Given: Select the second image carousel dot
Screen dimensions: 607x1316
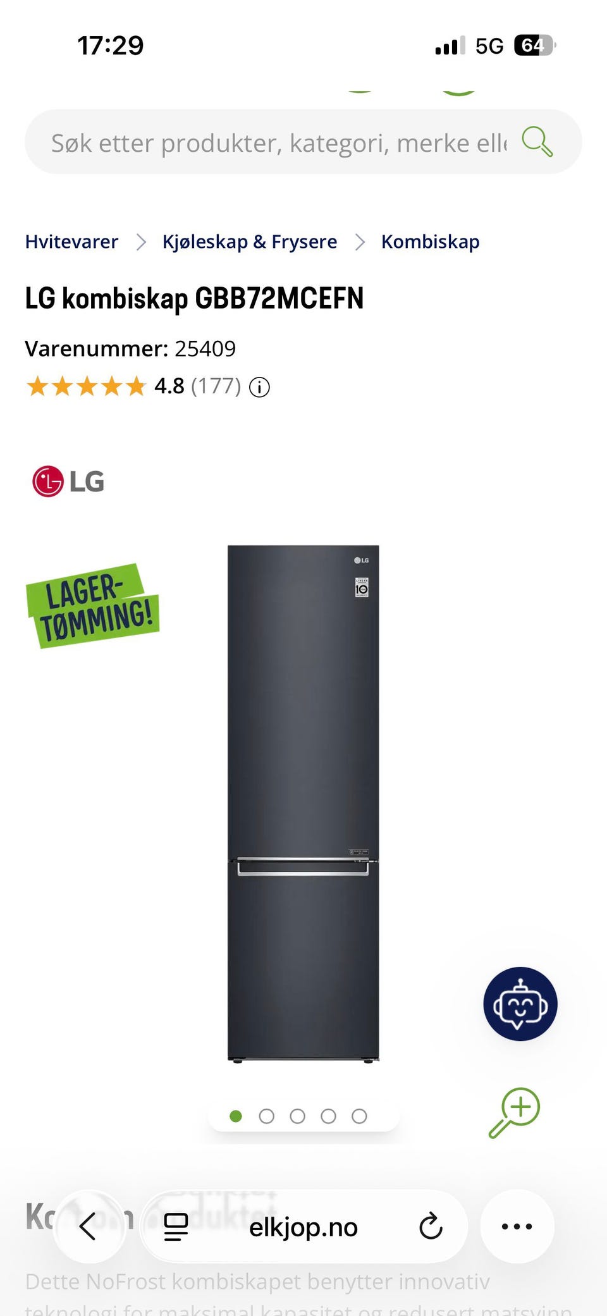Looking at the screenshot, I should (267, 1116).
